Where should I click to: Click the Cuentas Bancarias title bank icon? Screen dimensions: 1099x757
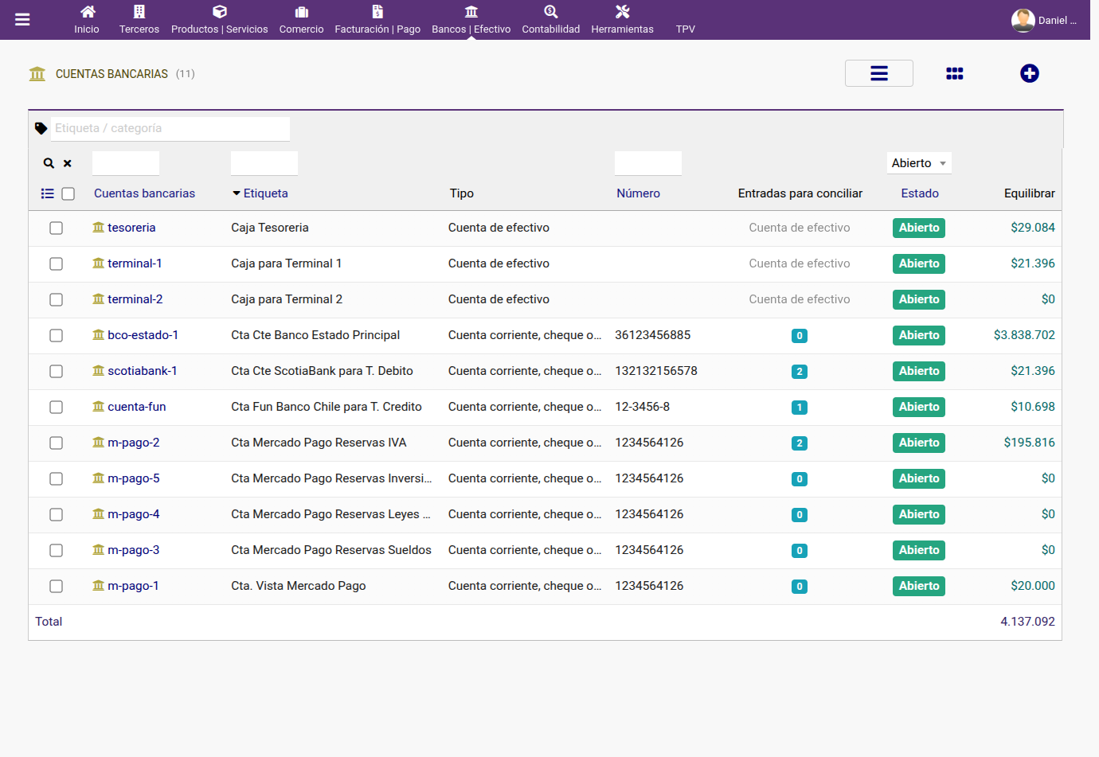(x=37, y=74)
